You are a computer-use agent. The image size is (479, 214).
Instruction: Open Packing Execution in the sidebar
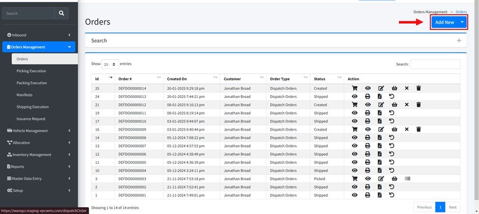pos(45,83)
